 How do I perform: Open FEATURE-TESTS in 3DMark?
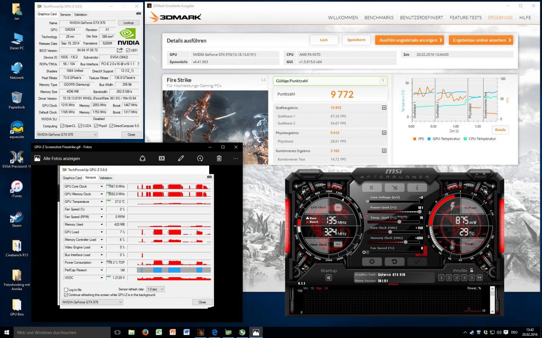(x=465, y=17)
